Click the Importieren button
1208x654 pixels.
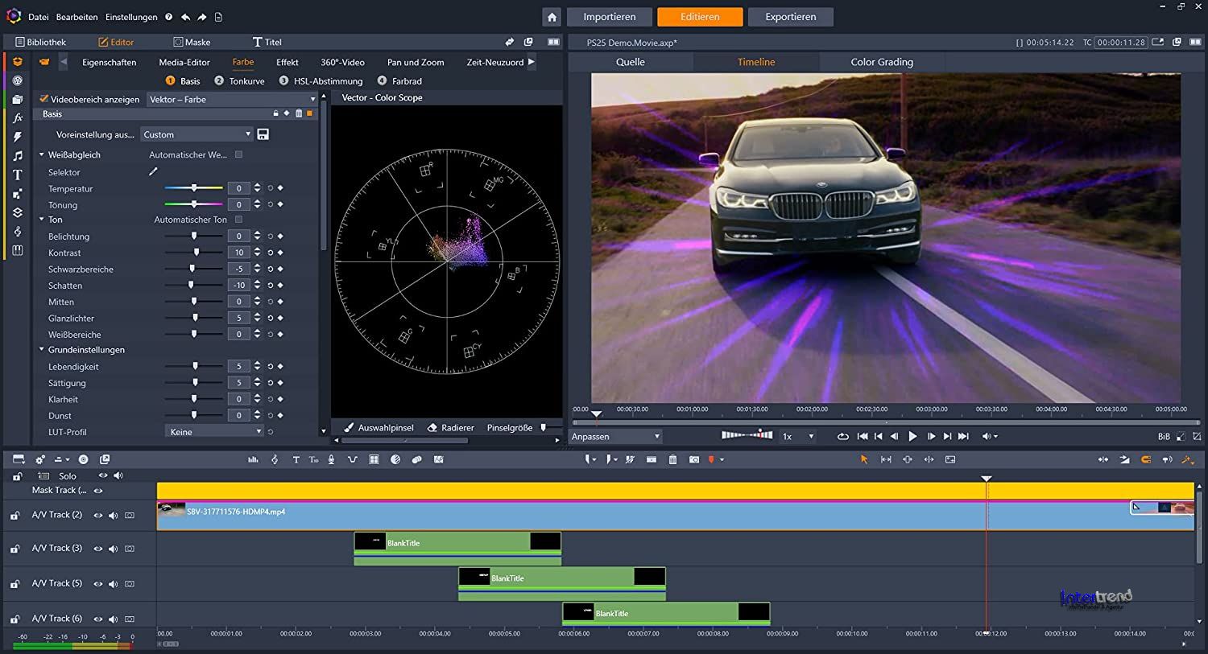click(609, 17)
